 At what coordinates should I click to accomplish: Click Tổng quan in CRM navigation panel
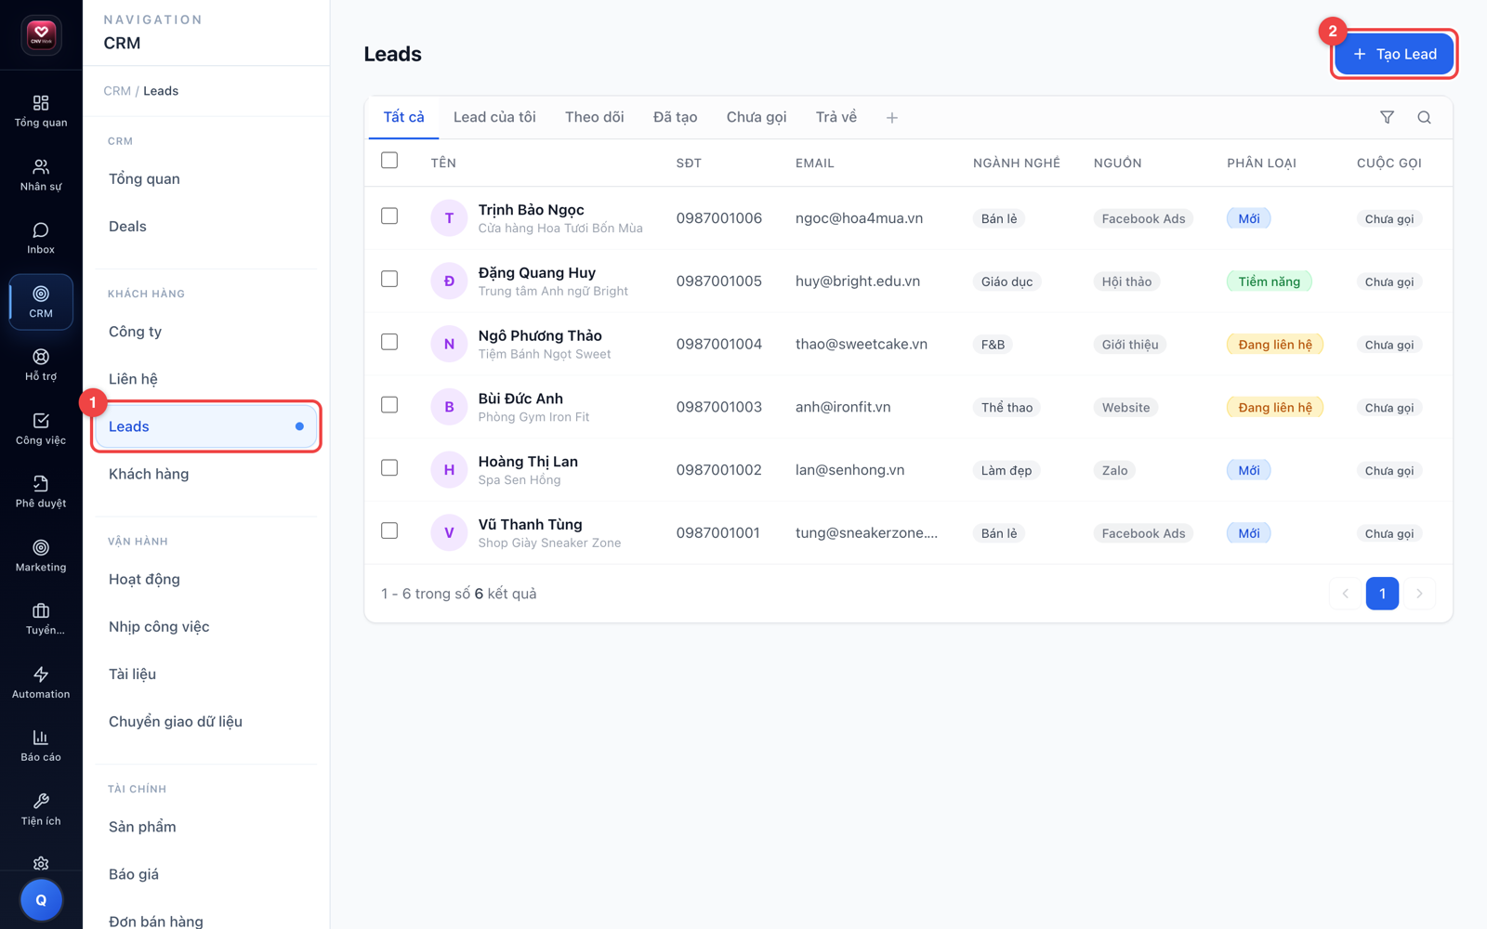[205, 179]
